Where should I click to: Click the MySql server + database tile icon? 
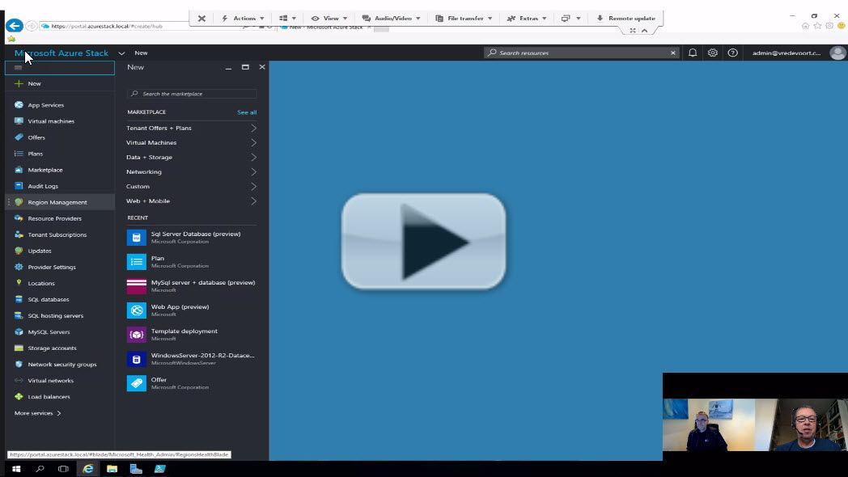[x=136, y=285]
